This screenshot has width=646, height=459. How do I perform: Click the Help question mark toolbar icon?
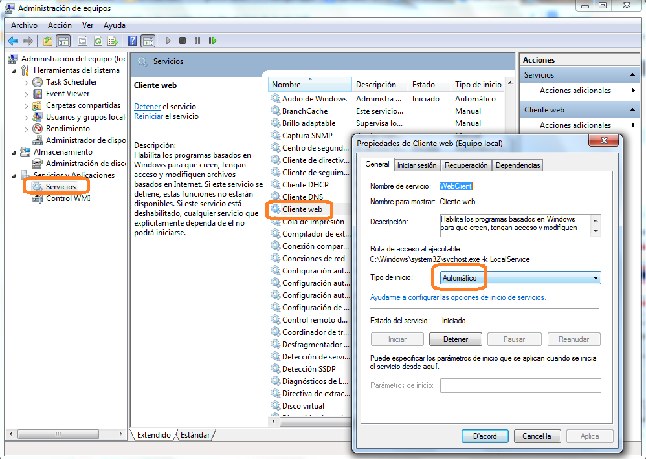point(133,41)
